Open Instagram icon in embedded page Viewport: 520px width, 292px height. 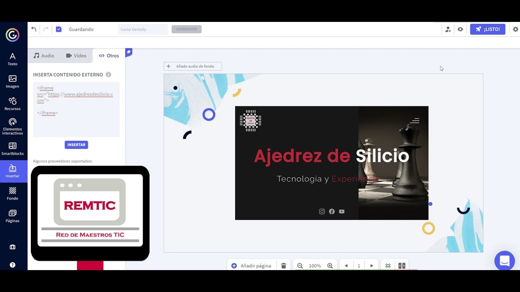pos(322,211)
